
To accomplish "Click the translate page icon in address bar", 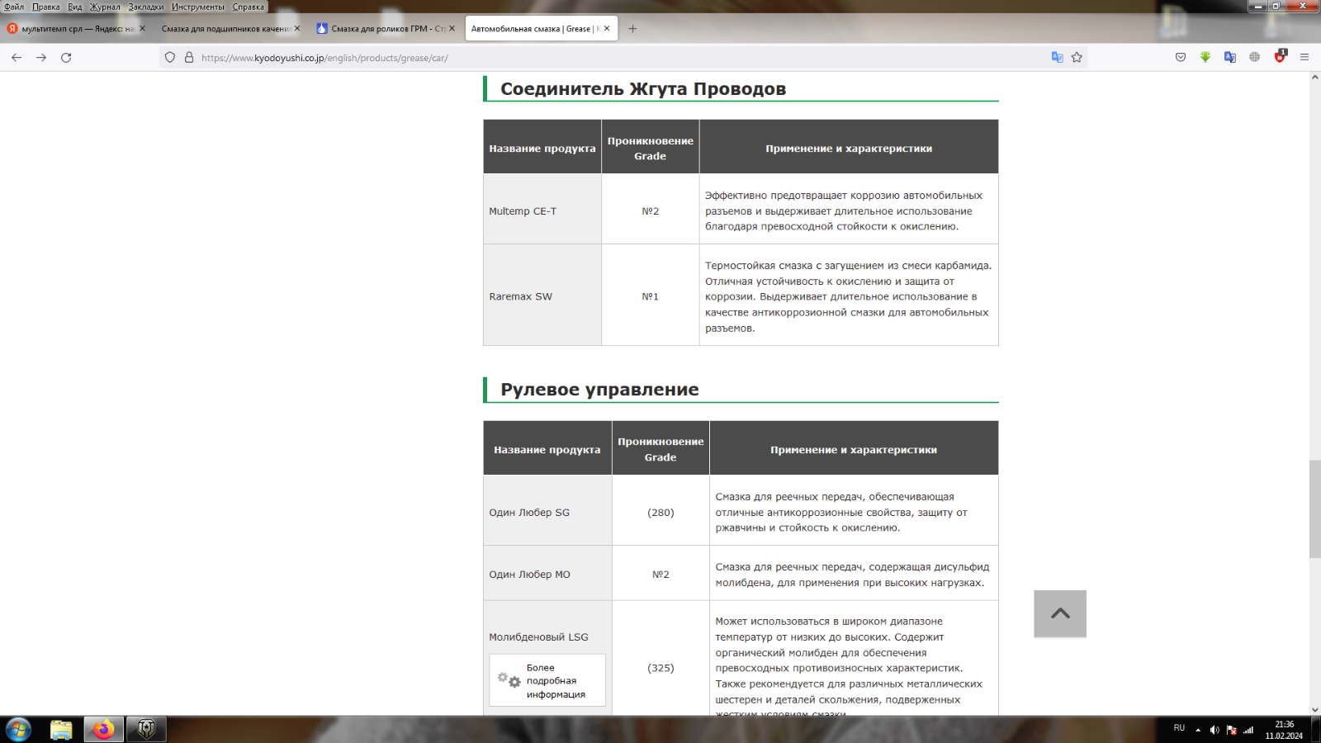I will coord(1057,57).
